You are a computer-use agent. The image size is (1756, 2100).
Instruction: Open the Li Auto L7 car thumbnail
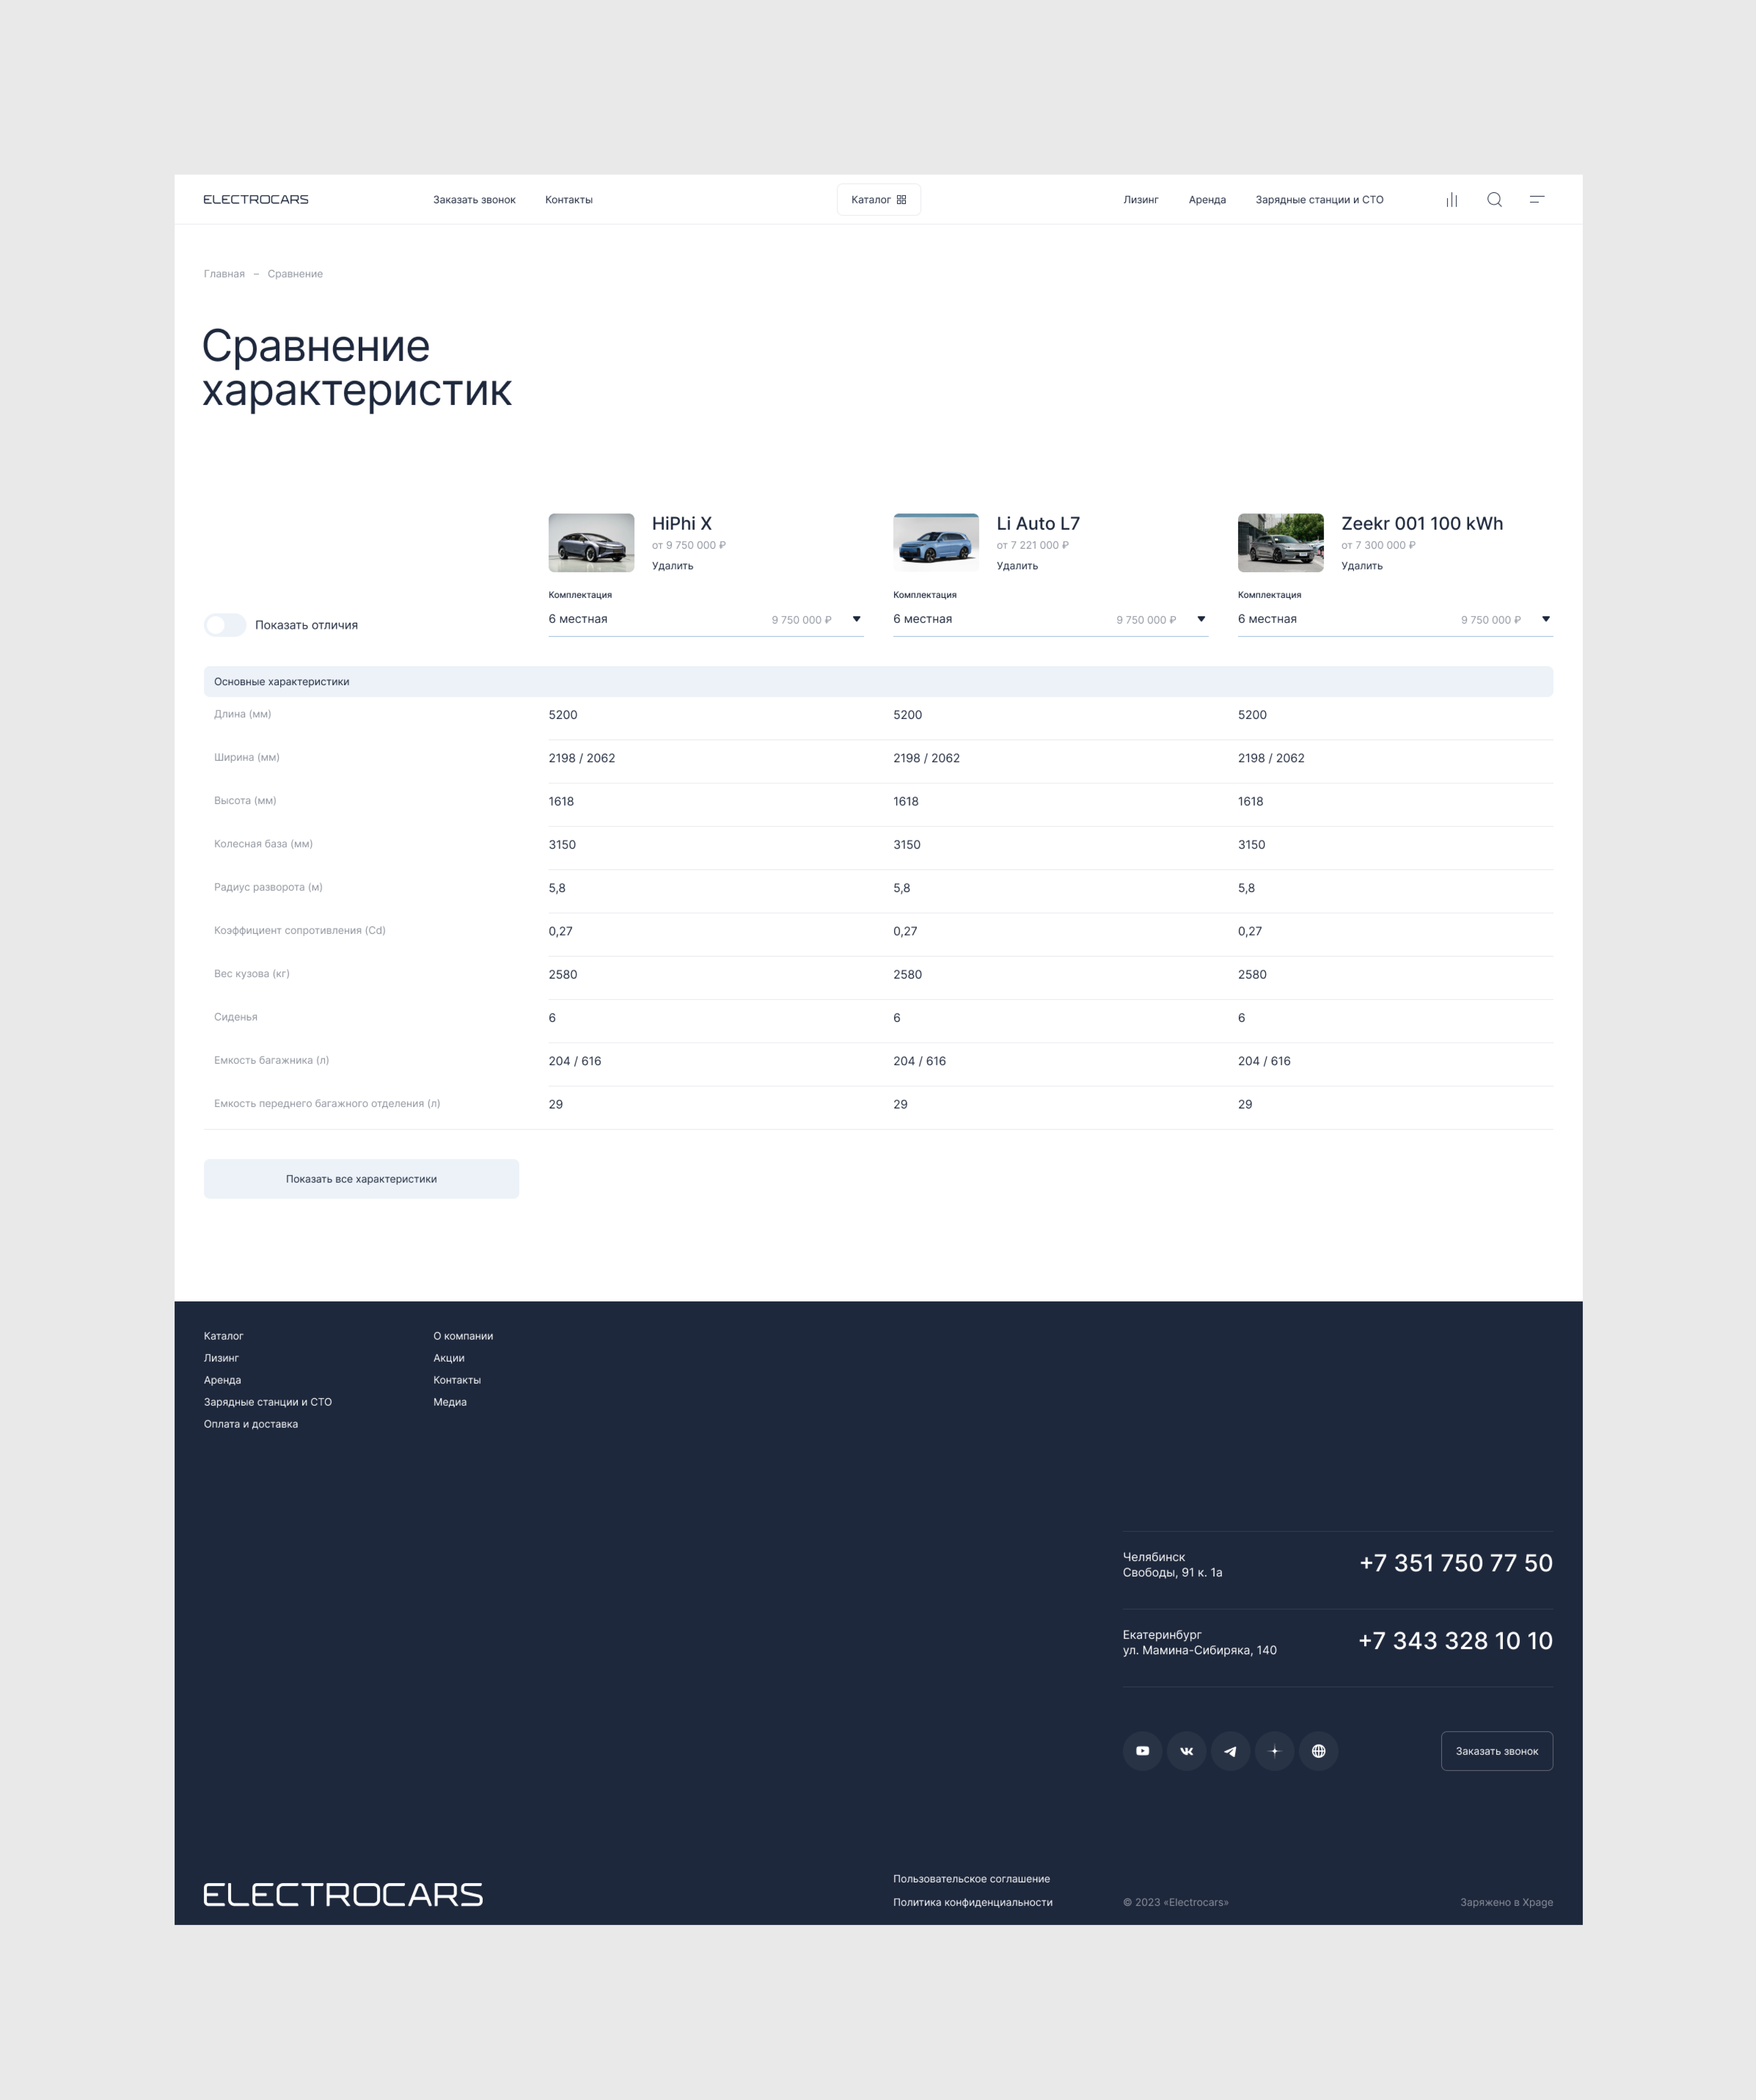pos(936,543)
